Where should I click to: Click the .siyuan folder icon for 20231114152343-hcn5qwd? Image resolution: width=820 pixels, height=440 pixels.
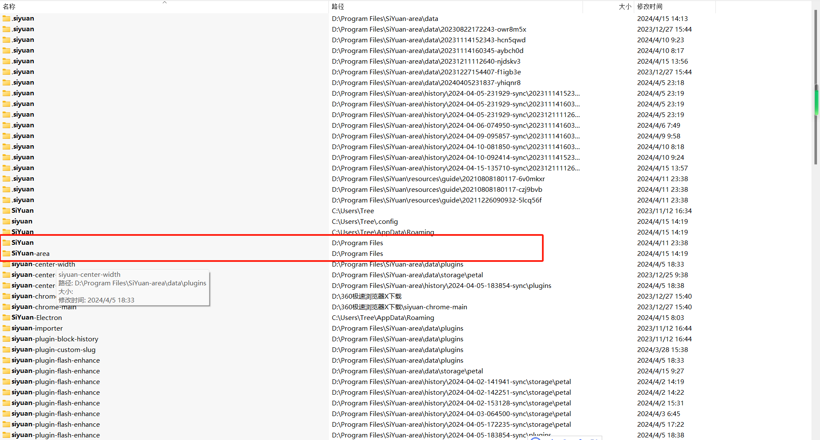point(6,40)
